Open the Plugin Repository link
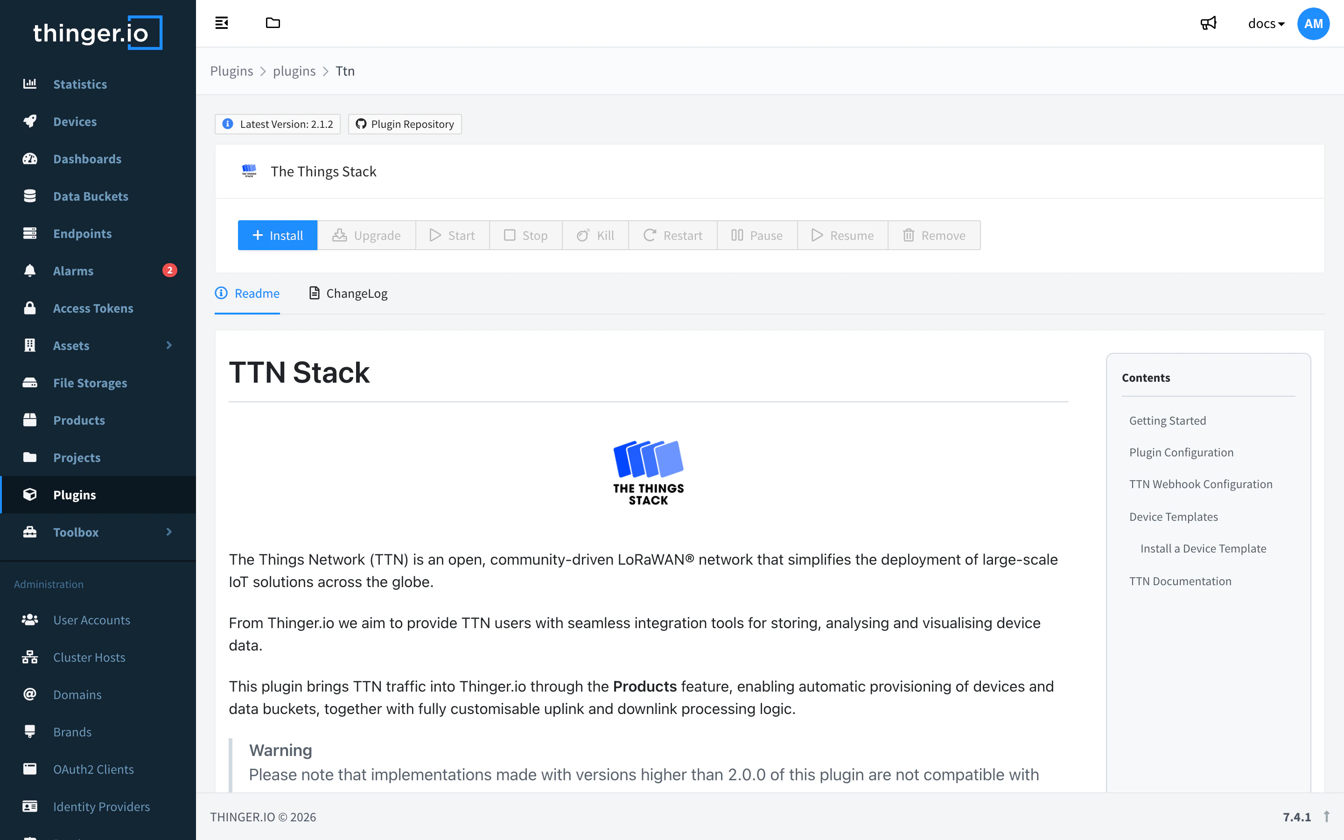This screenshot has height=840, width=1344. (x=405, y=124)
